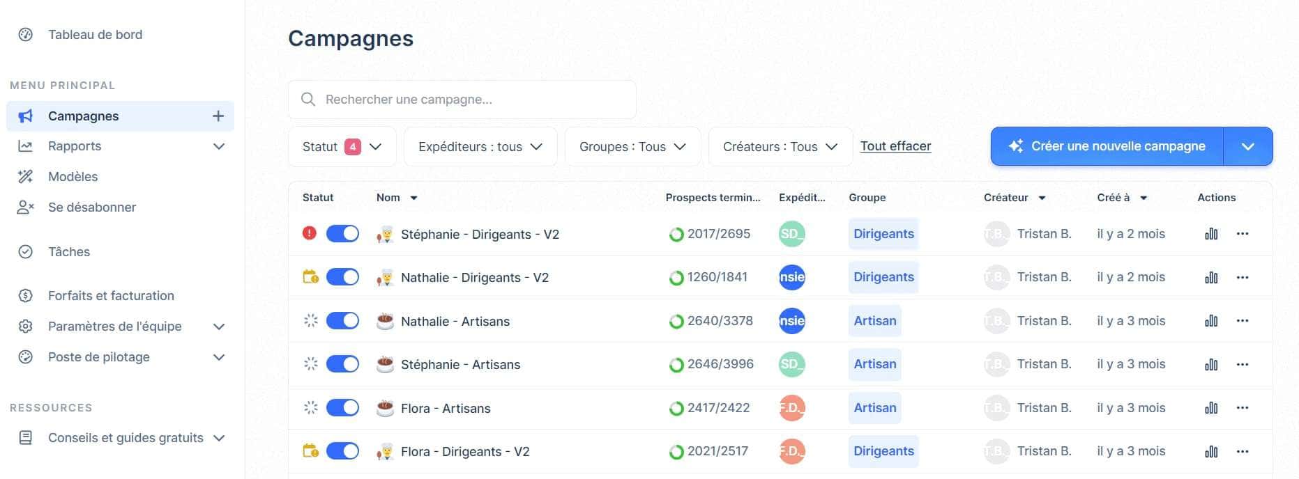Open Se désabonner page
Viewport: 1299px width, 479px height.
coord(91,207)
